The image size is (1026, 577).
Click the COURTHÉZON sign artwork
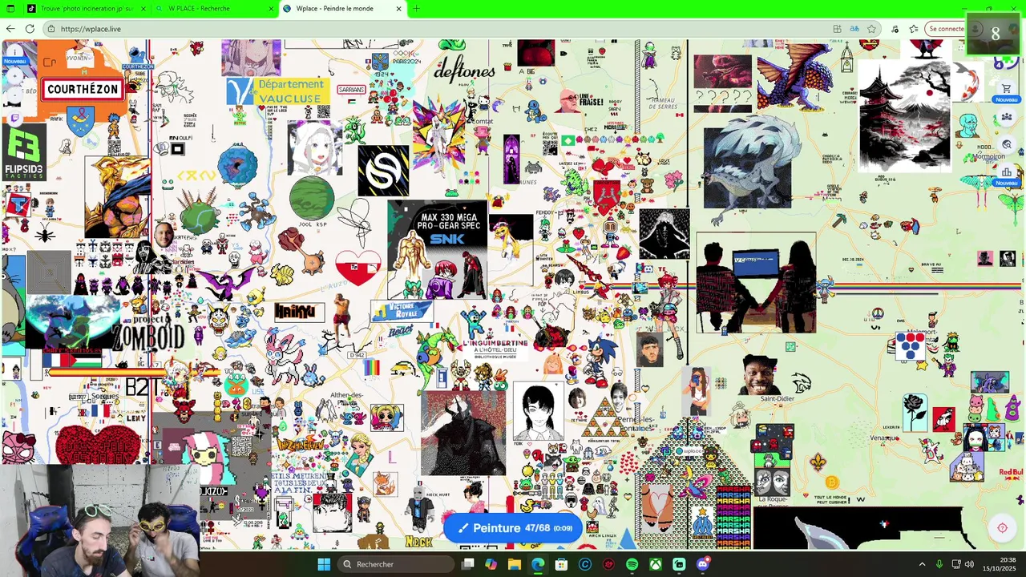tap(82, 90)
